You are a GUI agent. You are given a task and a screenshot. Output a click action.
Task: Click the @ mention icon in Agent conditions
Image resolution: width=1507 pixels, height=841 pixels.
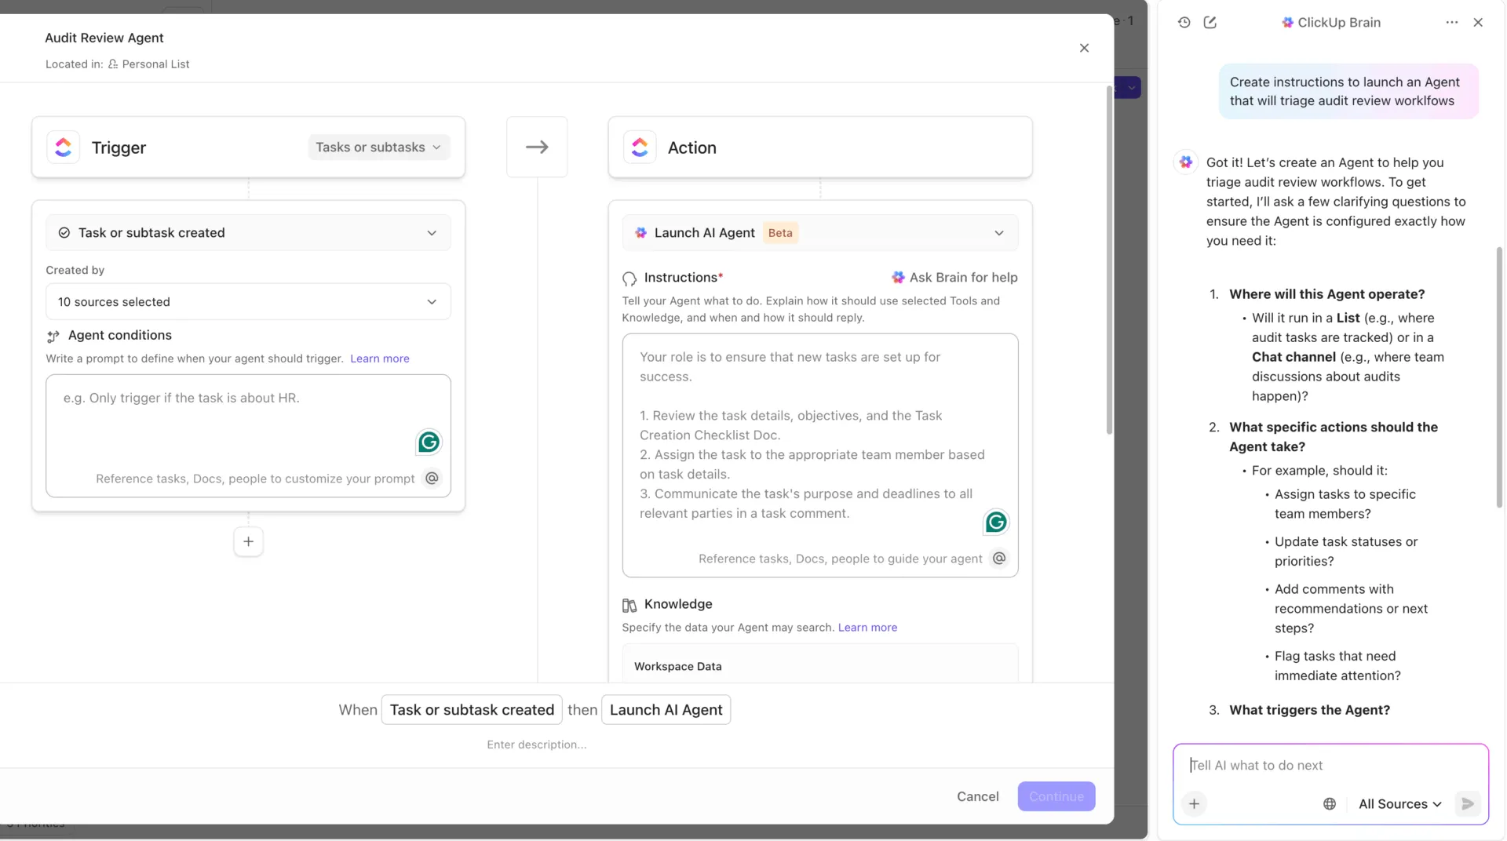(432, 478)
